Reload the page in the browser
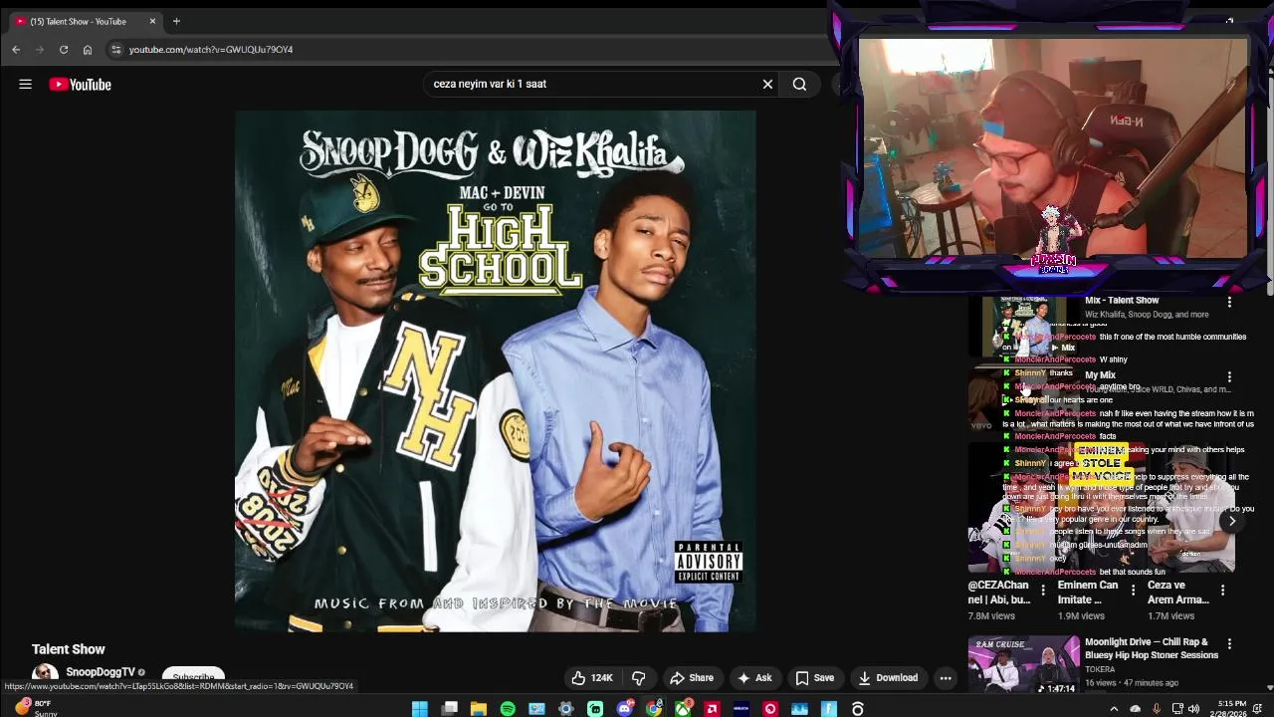The height and width of the screenshot is (717, 1274). [64, 50]
